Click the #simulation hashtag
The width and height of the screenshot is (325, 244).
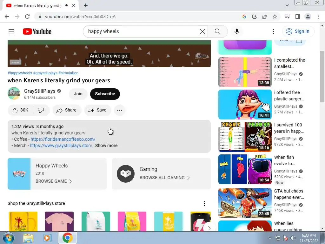point(69,73)
